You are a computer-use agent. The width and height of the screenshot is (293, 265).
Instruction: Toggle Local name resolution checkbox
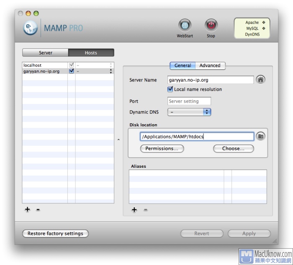point(170,89)
